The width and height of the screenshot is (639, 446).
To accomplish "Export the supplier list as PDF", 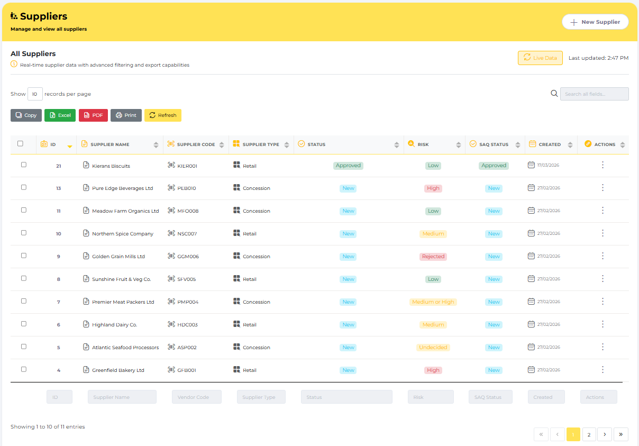I will click(93, 115).
